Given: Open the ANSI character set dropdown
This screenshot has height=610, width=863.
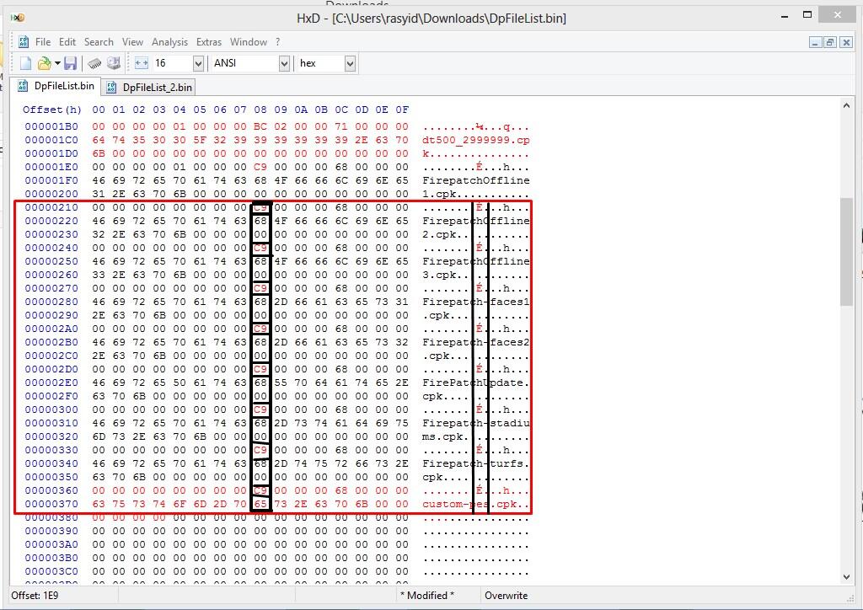Looking at the screenshot, I should tap(284, 63).
